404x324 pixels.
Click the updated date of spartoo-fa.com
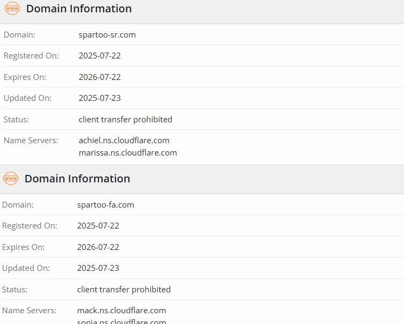click(98, 268)
